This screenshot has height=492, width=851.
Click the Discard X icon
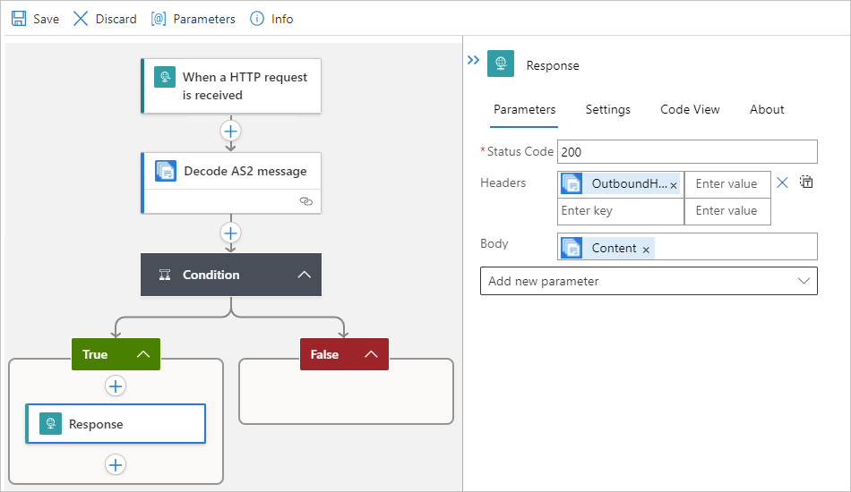[x=81, y=19]
